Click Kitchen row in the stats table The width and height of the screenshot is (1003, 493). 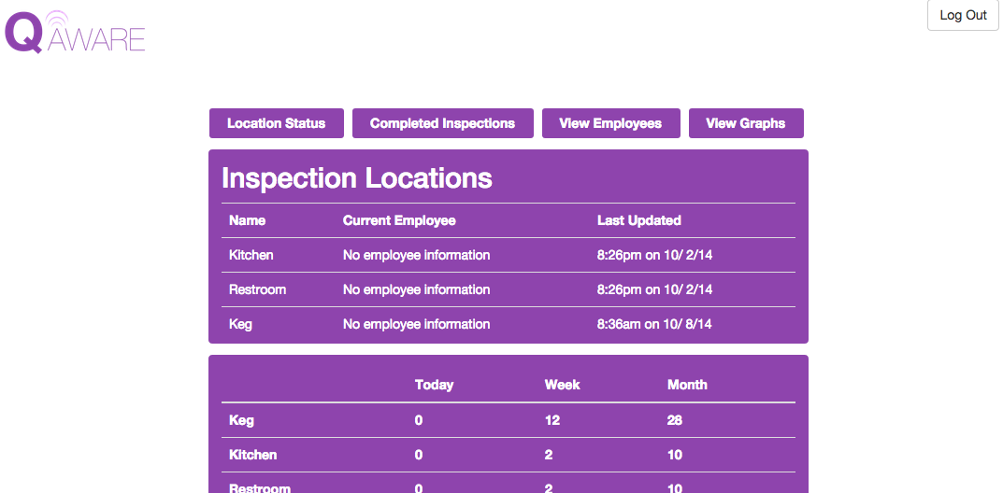click(x=509, y=456)
